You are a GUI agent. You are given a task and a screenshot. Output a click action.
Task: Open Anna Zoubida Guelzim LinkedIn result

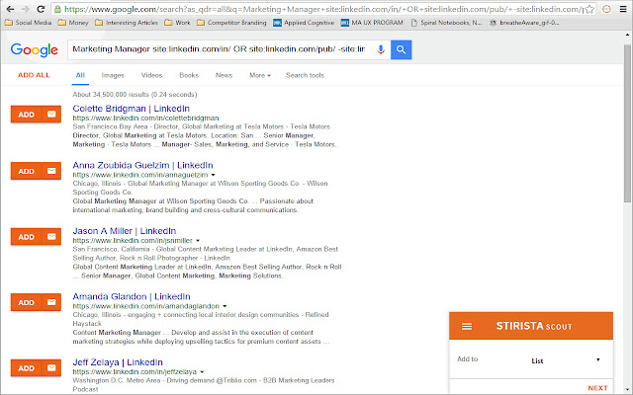coord(142,165)
